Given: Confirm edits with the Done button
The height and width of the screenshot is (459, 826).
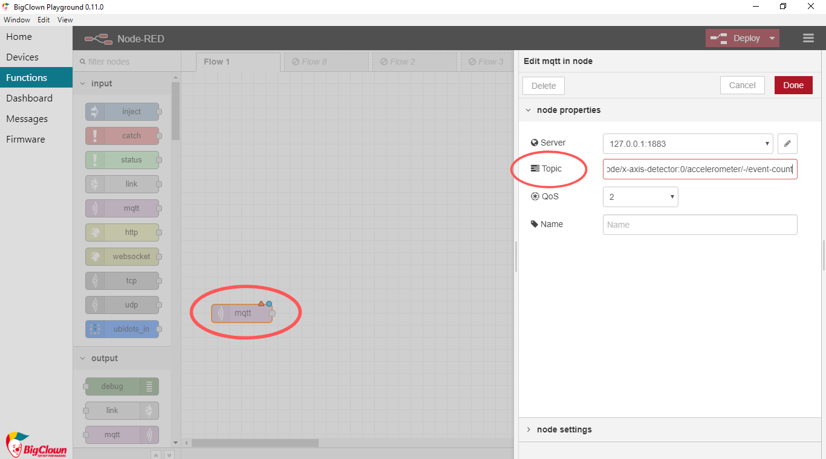Looking at the screenshot, I should (x=793, y=85).
